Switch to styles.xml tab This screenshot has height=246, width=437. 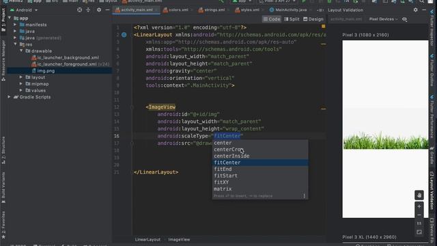click(x=249, y=10)
